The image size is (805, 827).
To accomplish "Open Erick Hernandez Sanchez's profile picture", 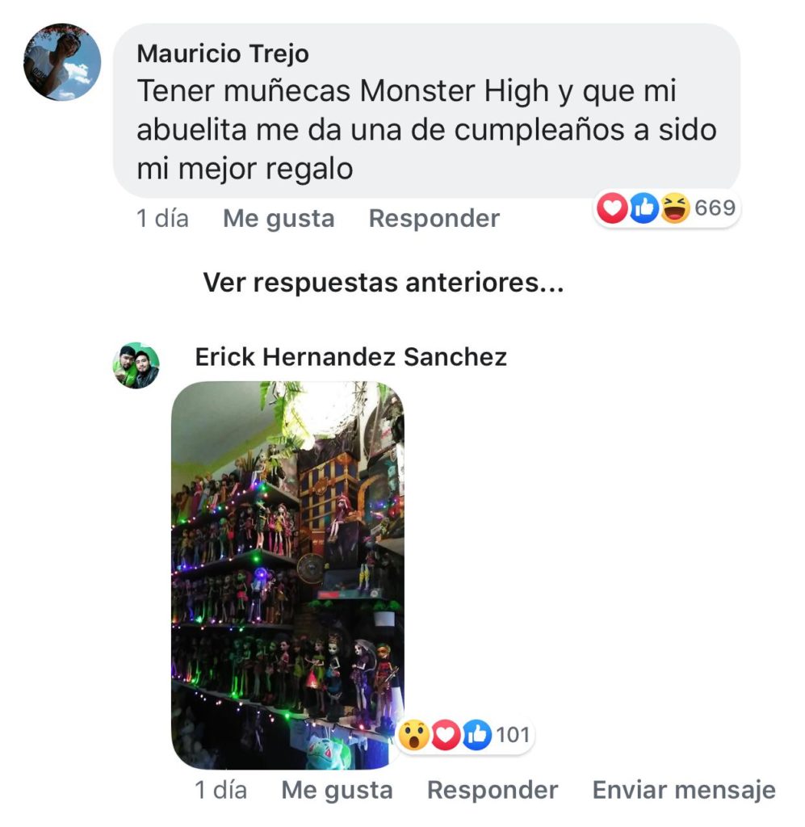I will coord(136,366).
